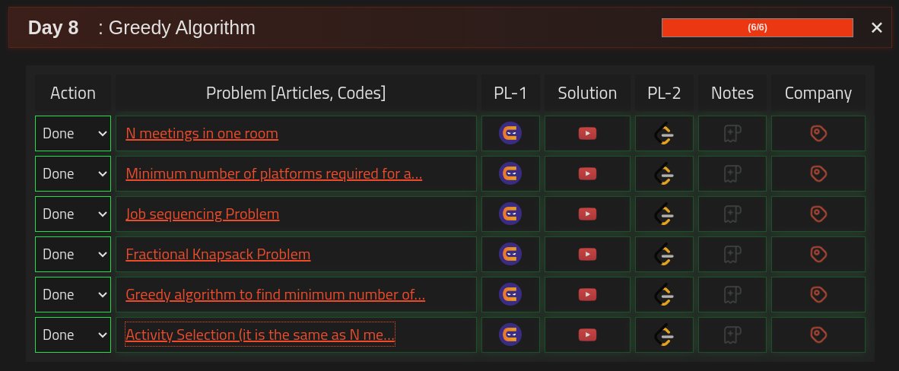Screen dimensions: 899x371
Task: Open Done dropdown for Fractional Knapsack Problem
Action: coord(73,253)
